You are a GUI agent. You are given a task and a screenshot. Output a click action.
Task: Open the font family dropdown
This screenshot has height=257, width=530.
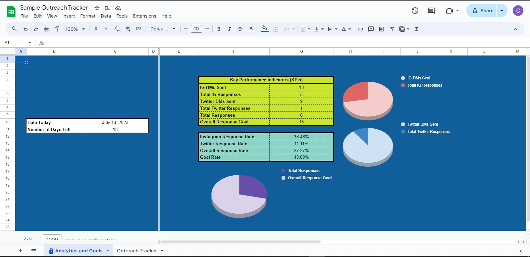click(x=163, y=29)
